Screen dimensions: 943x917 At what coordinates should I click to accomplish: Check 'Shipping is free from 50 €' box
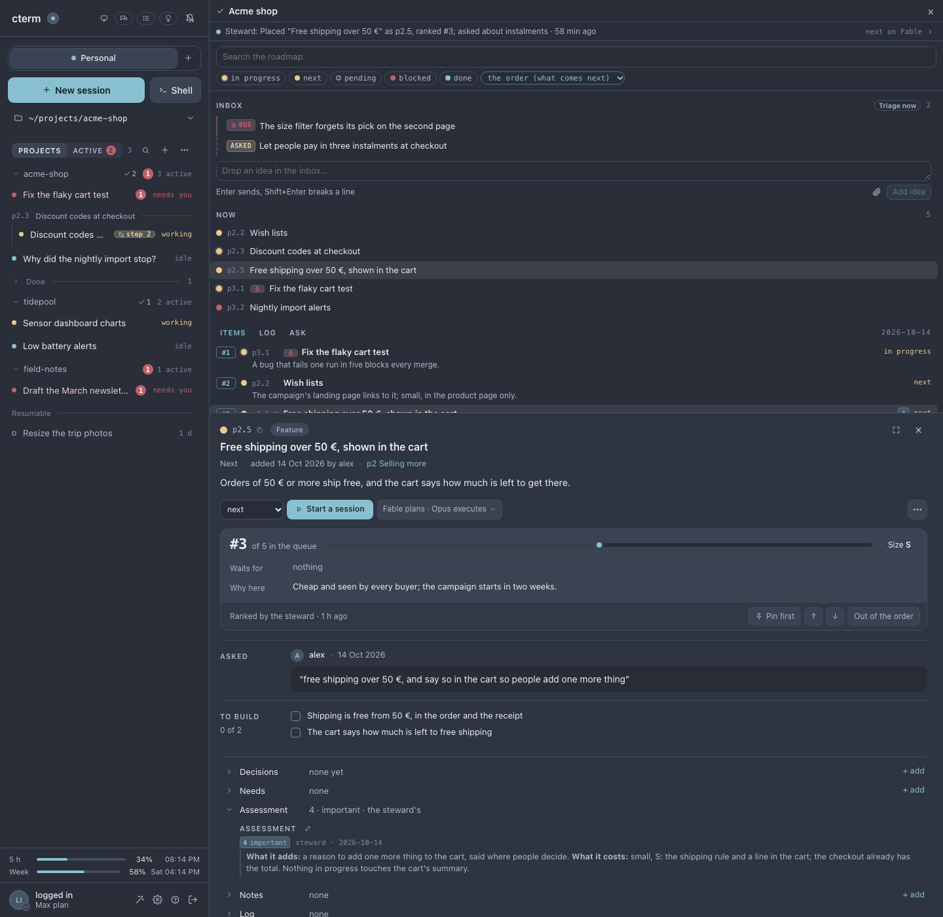tap(296, 717)
